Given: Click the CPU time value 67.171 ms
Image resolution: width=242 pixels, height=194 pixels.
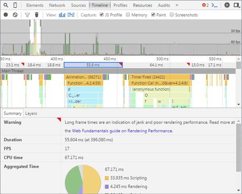Looking at the screenshot, I should pyautogui.click(x=74, y=158).
